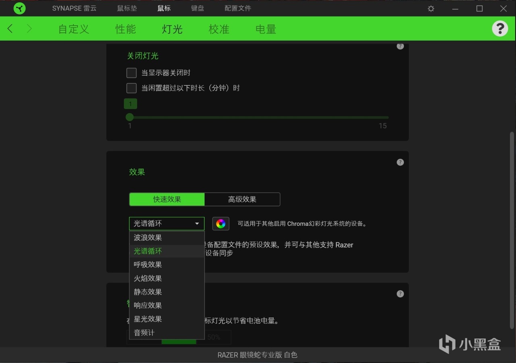
Task: Click the Chroma幻彩灯光系统 description text
Action: tap(302, 224)
